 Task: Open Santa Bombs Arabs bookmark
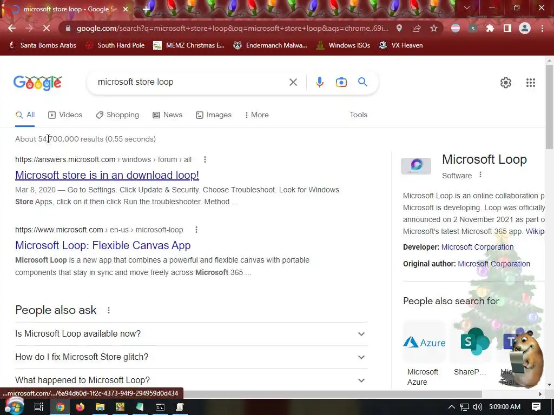(x=42, y=45)
